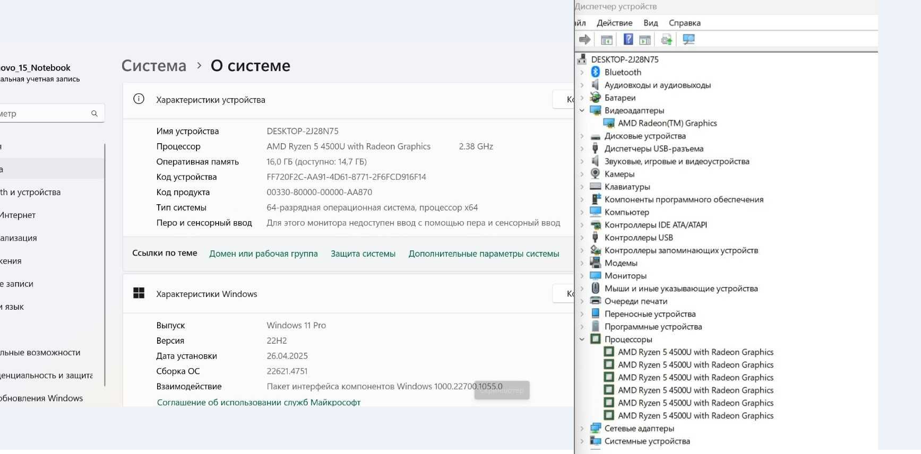Viewport: 921px width, 454px height.
Task: Click the Батареи battery icon
Action: (596, 98)
